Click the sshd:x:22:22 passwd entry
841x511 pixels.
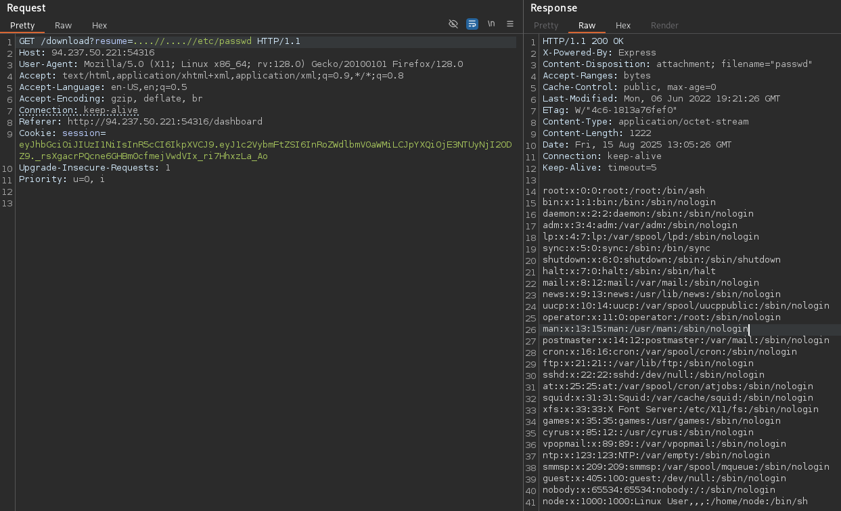click(x=654, y=375)
